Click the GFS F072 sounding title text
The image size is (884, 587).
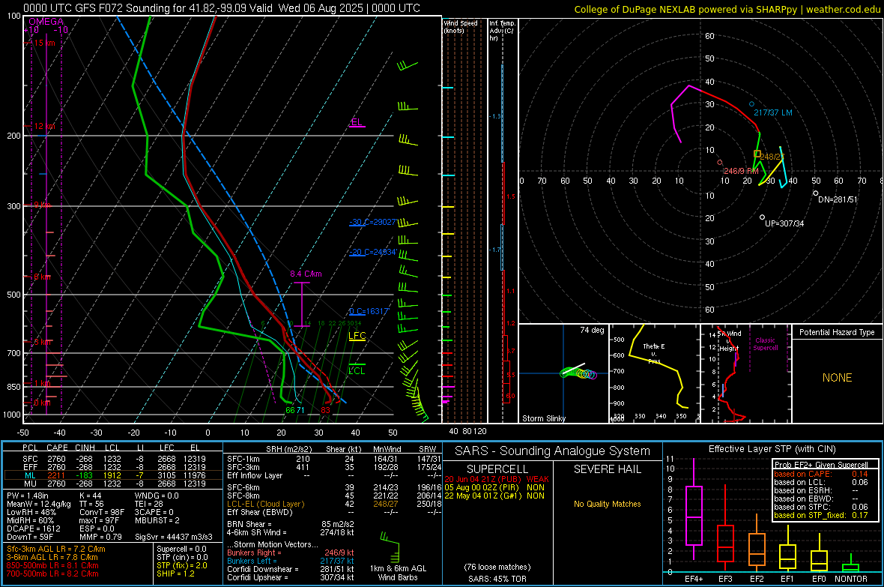222,8
